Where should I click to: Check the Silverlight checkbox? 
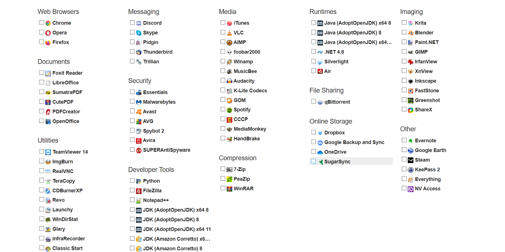tap(313, 61)
